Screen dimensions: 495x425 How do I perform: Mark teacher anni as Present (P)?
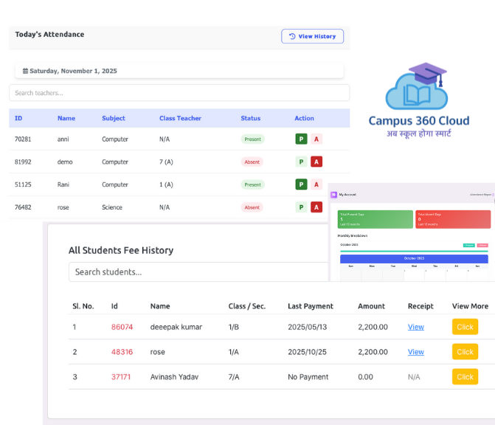pos(301,139)
